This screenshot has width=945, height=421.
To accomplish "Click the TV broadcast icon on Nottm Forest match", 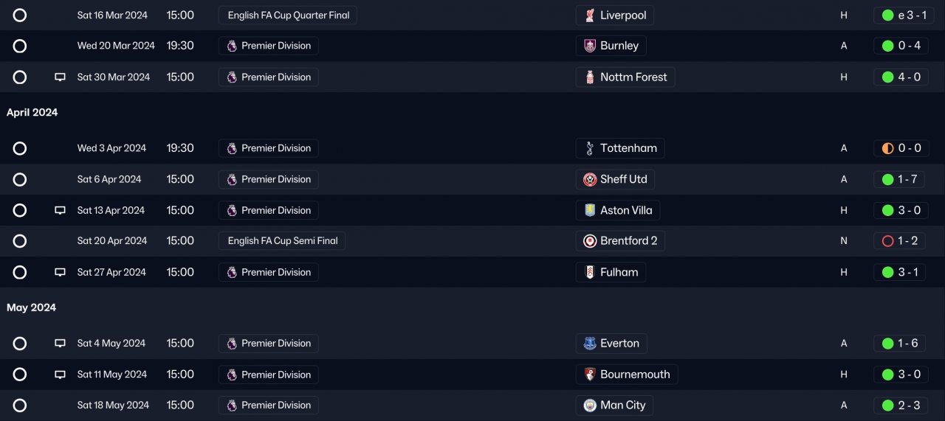I will tap(61, 77).
